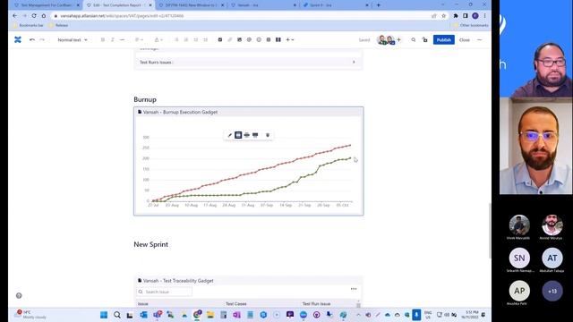
Task: Click the browser address bar
Action: (241, 16)
